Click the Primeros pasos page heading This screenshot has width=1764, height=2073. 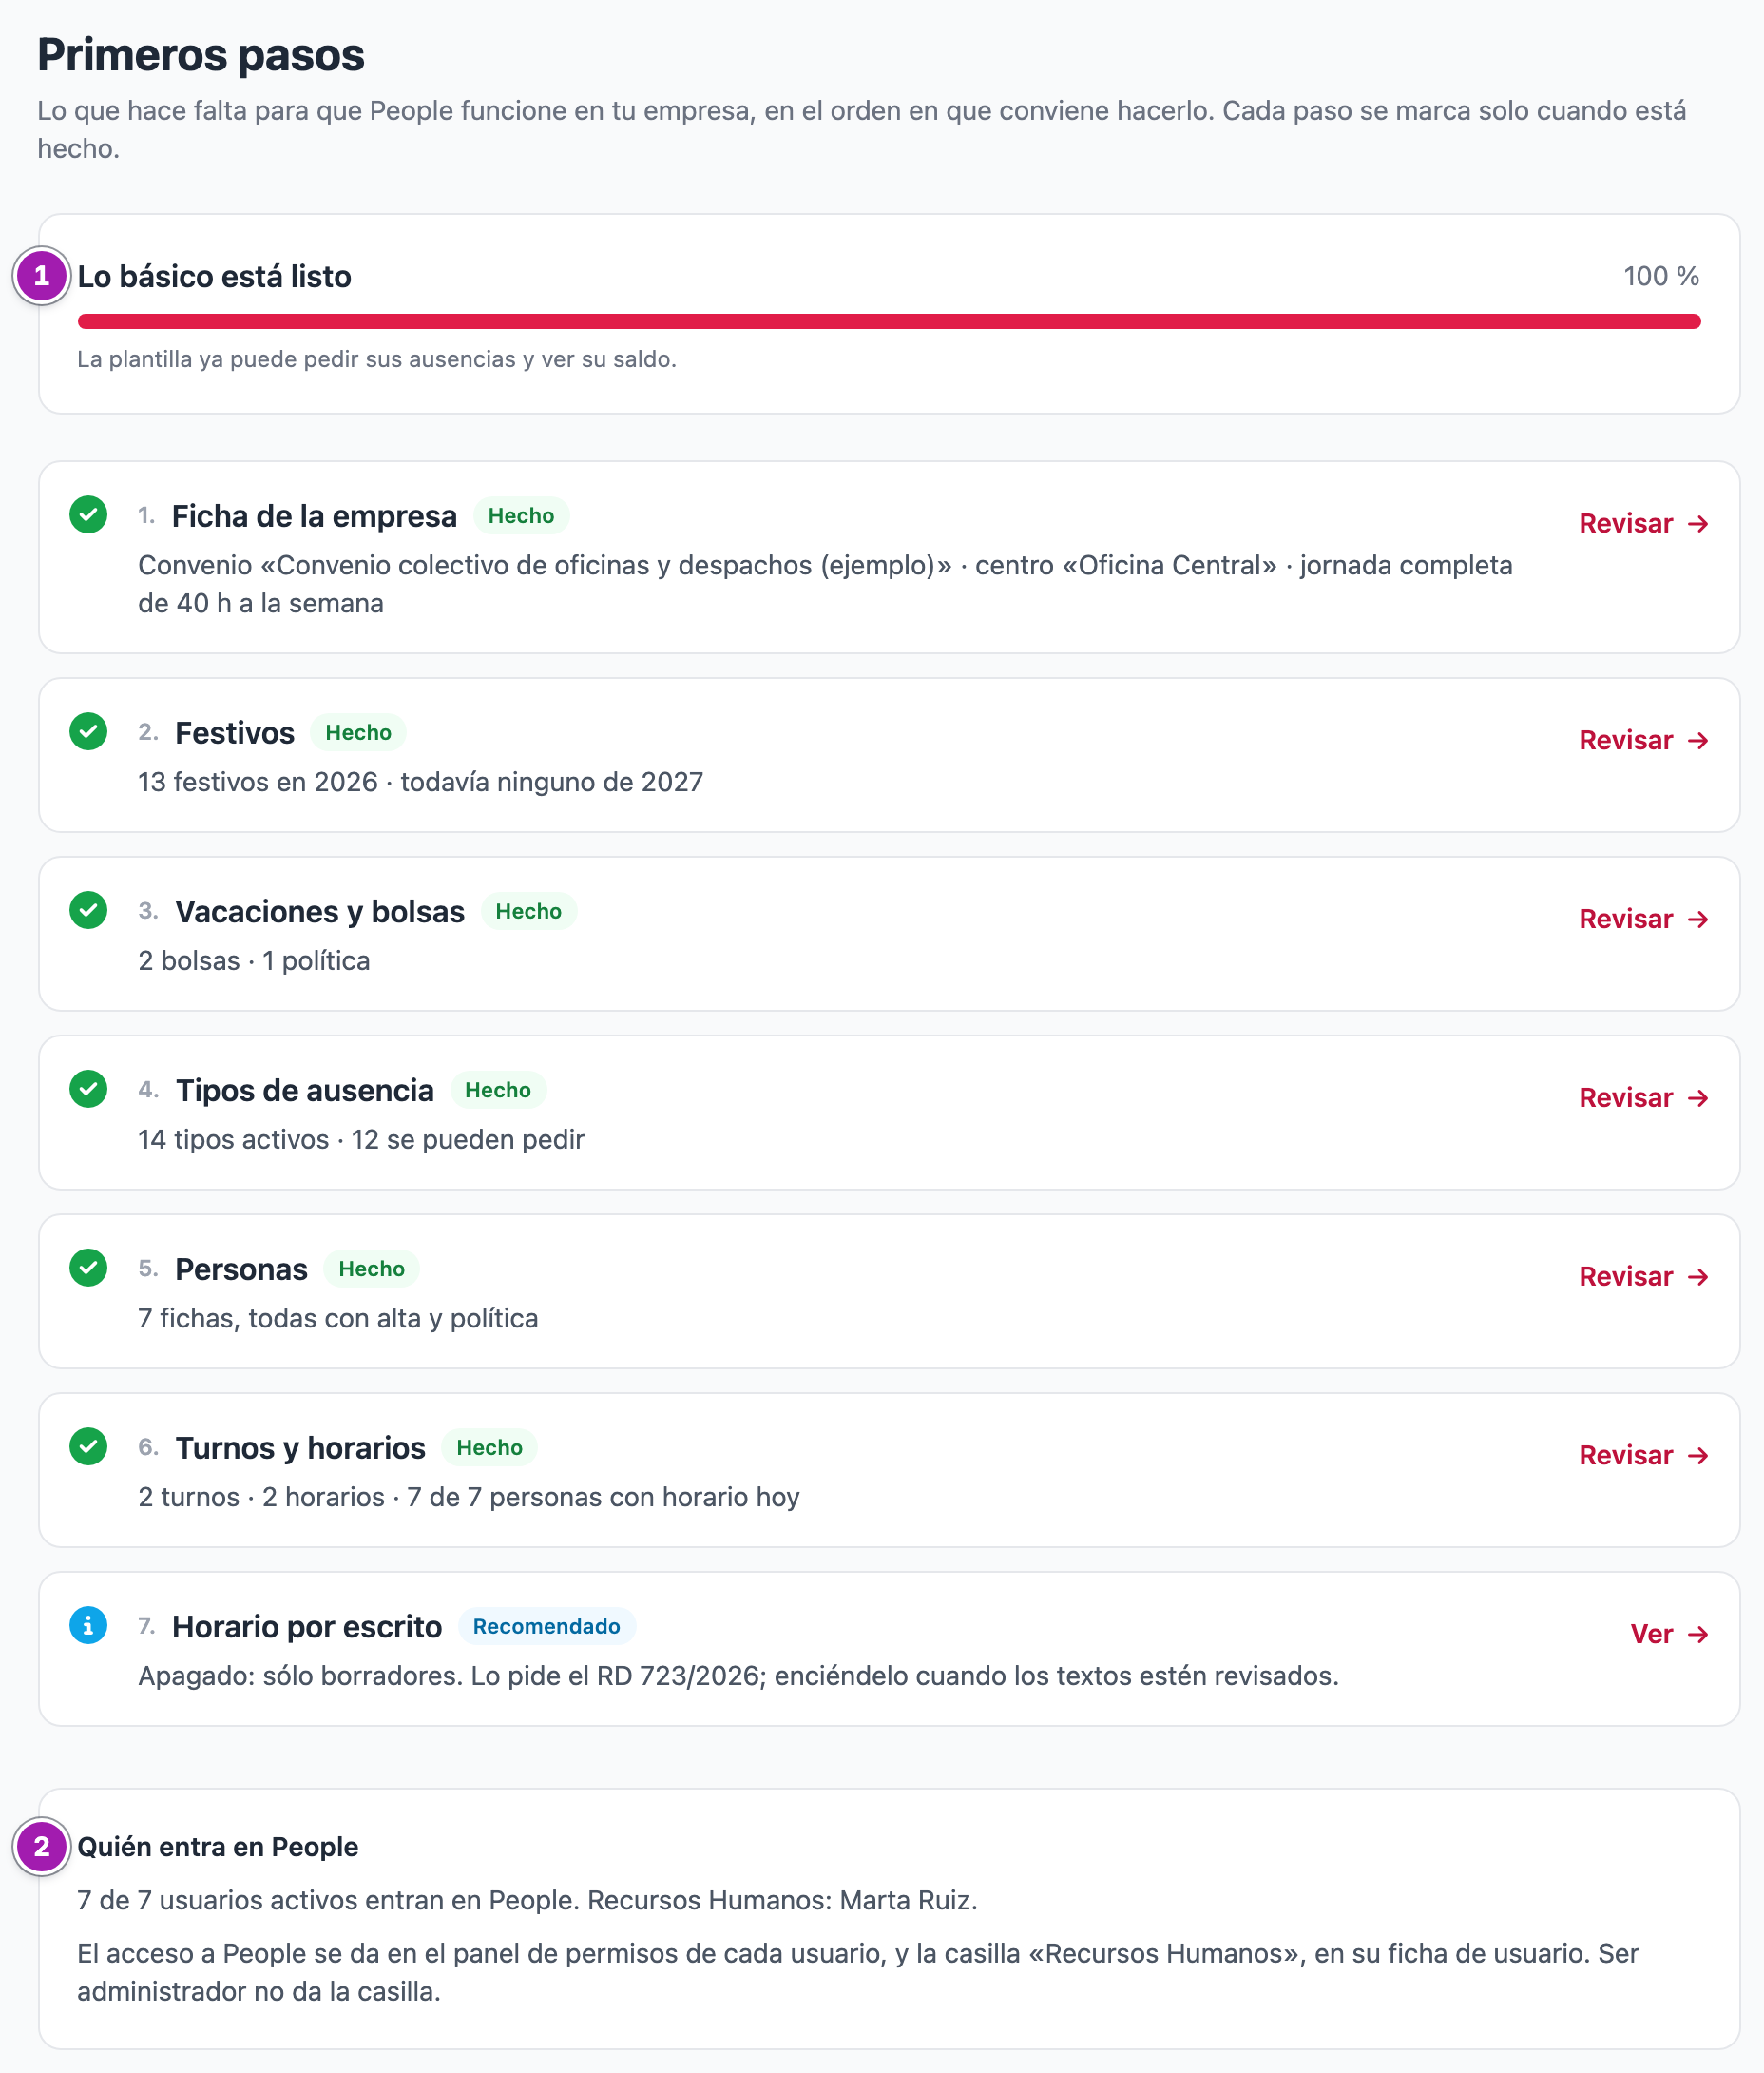click(x=201, y=55)
